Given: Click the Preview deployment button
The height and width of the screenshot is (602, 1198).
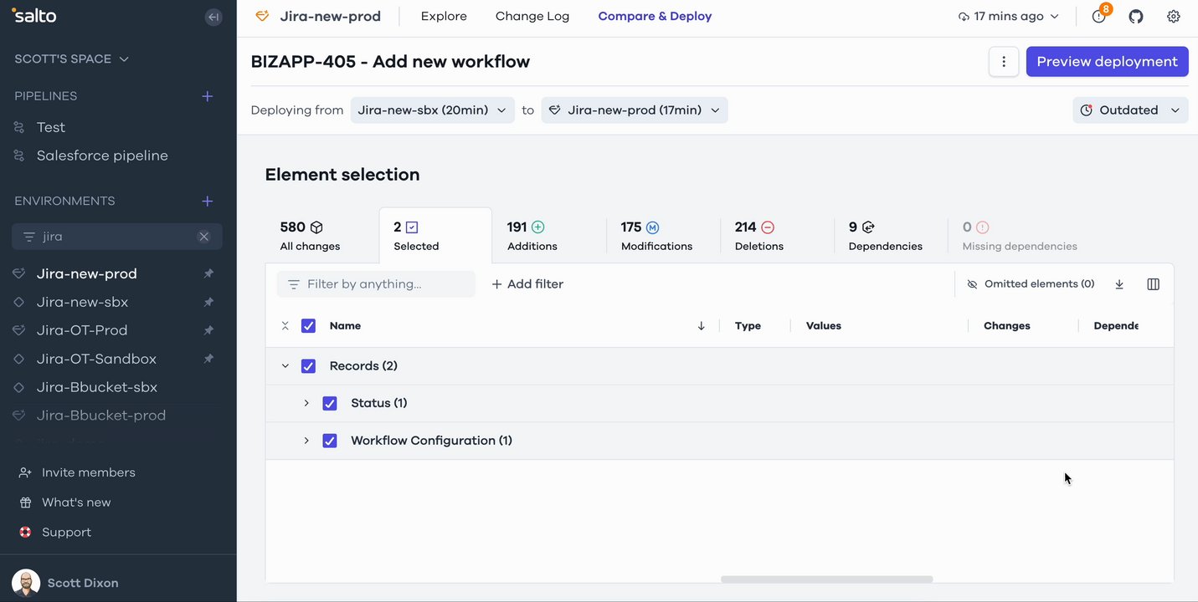Looking at the screenshot, I should [1107, 62].
